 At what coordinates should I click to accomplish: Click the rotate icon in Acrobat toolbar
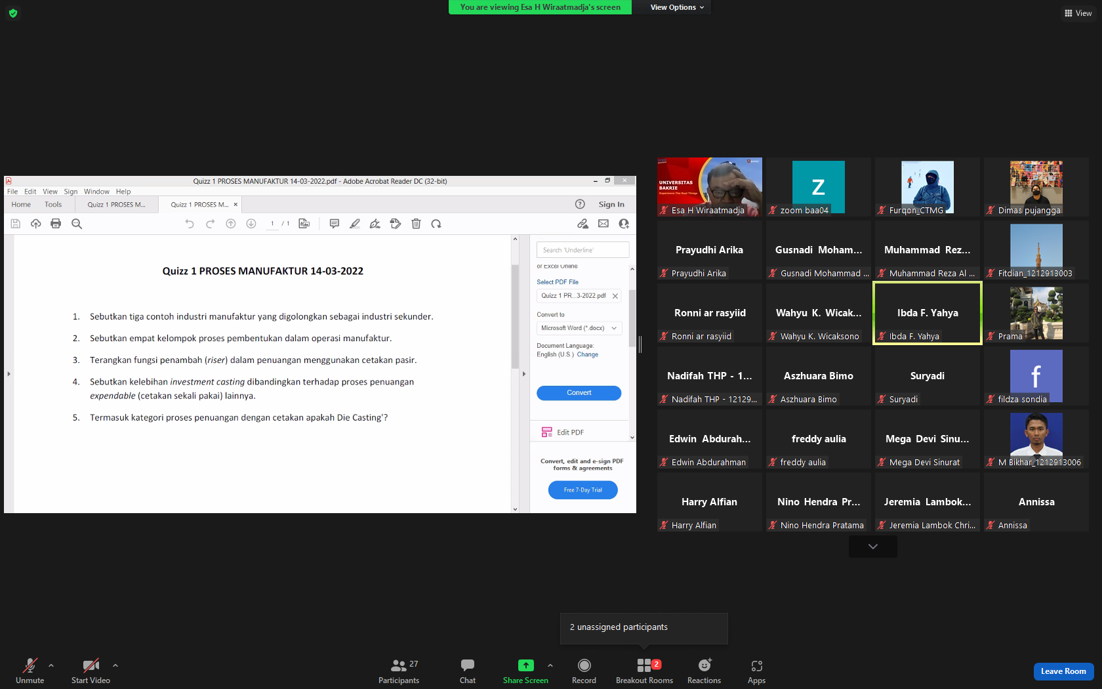coord(436,224)
